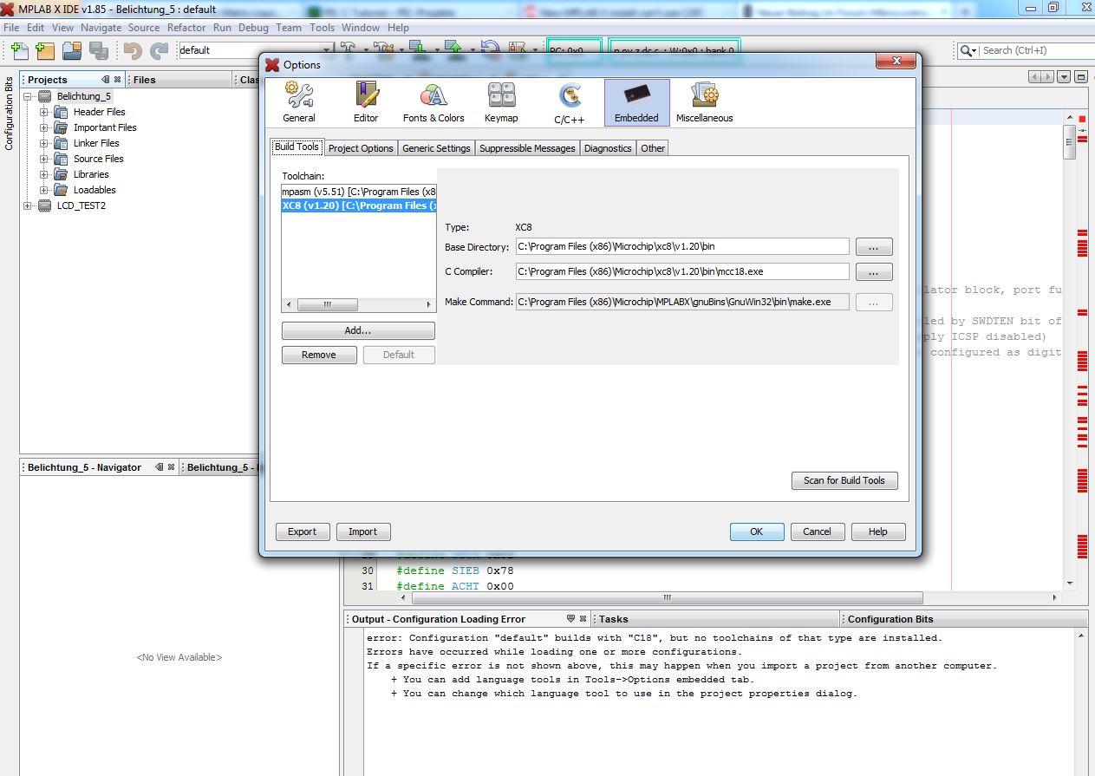1095x776 pixels.
Task: Select the Editor options category
Action: click(x=366, y=102)
